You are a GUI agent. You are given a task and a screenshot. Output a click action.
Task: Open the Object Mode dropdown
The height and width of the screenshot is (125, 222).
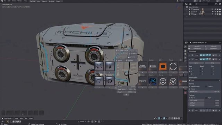pyautogui.click(x=8, y=118)
